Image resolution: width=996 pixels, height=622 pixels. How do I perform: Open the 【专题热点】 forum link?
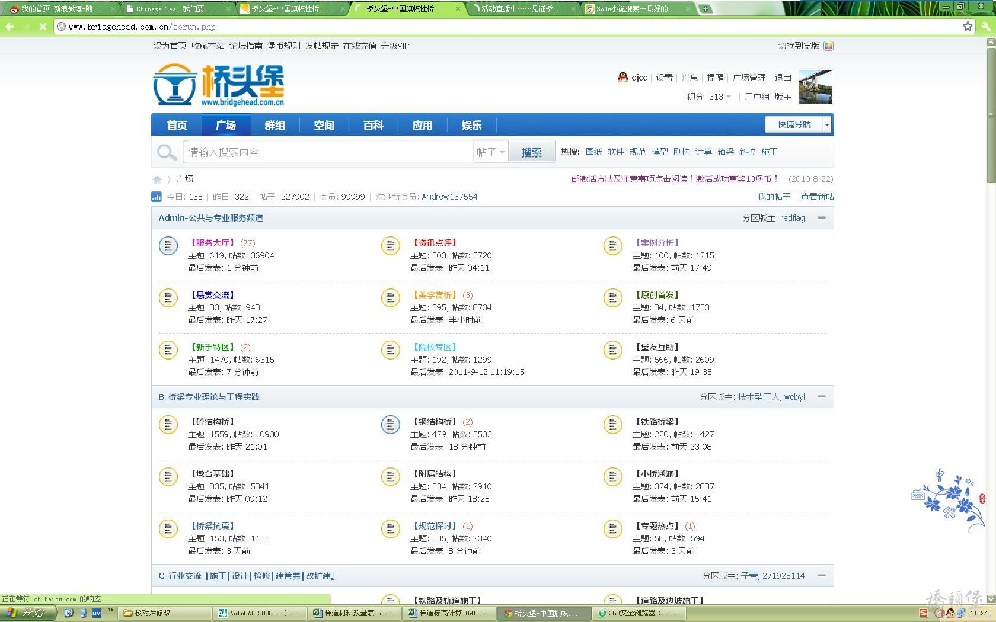pos(657,526)
